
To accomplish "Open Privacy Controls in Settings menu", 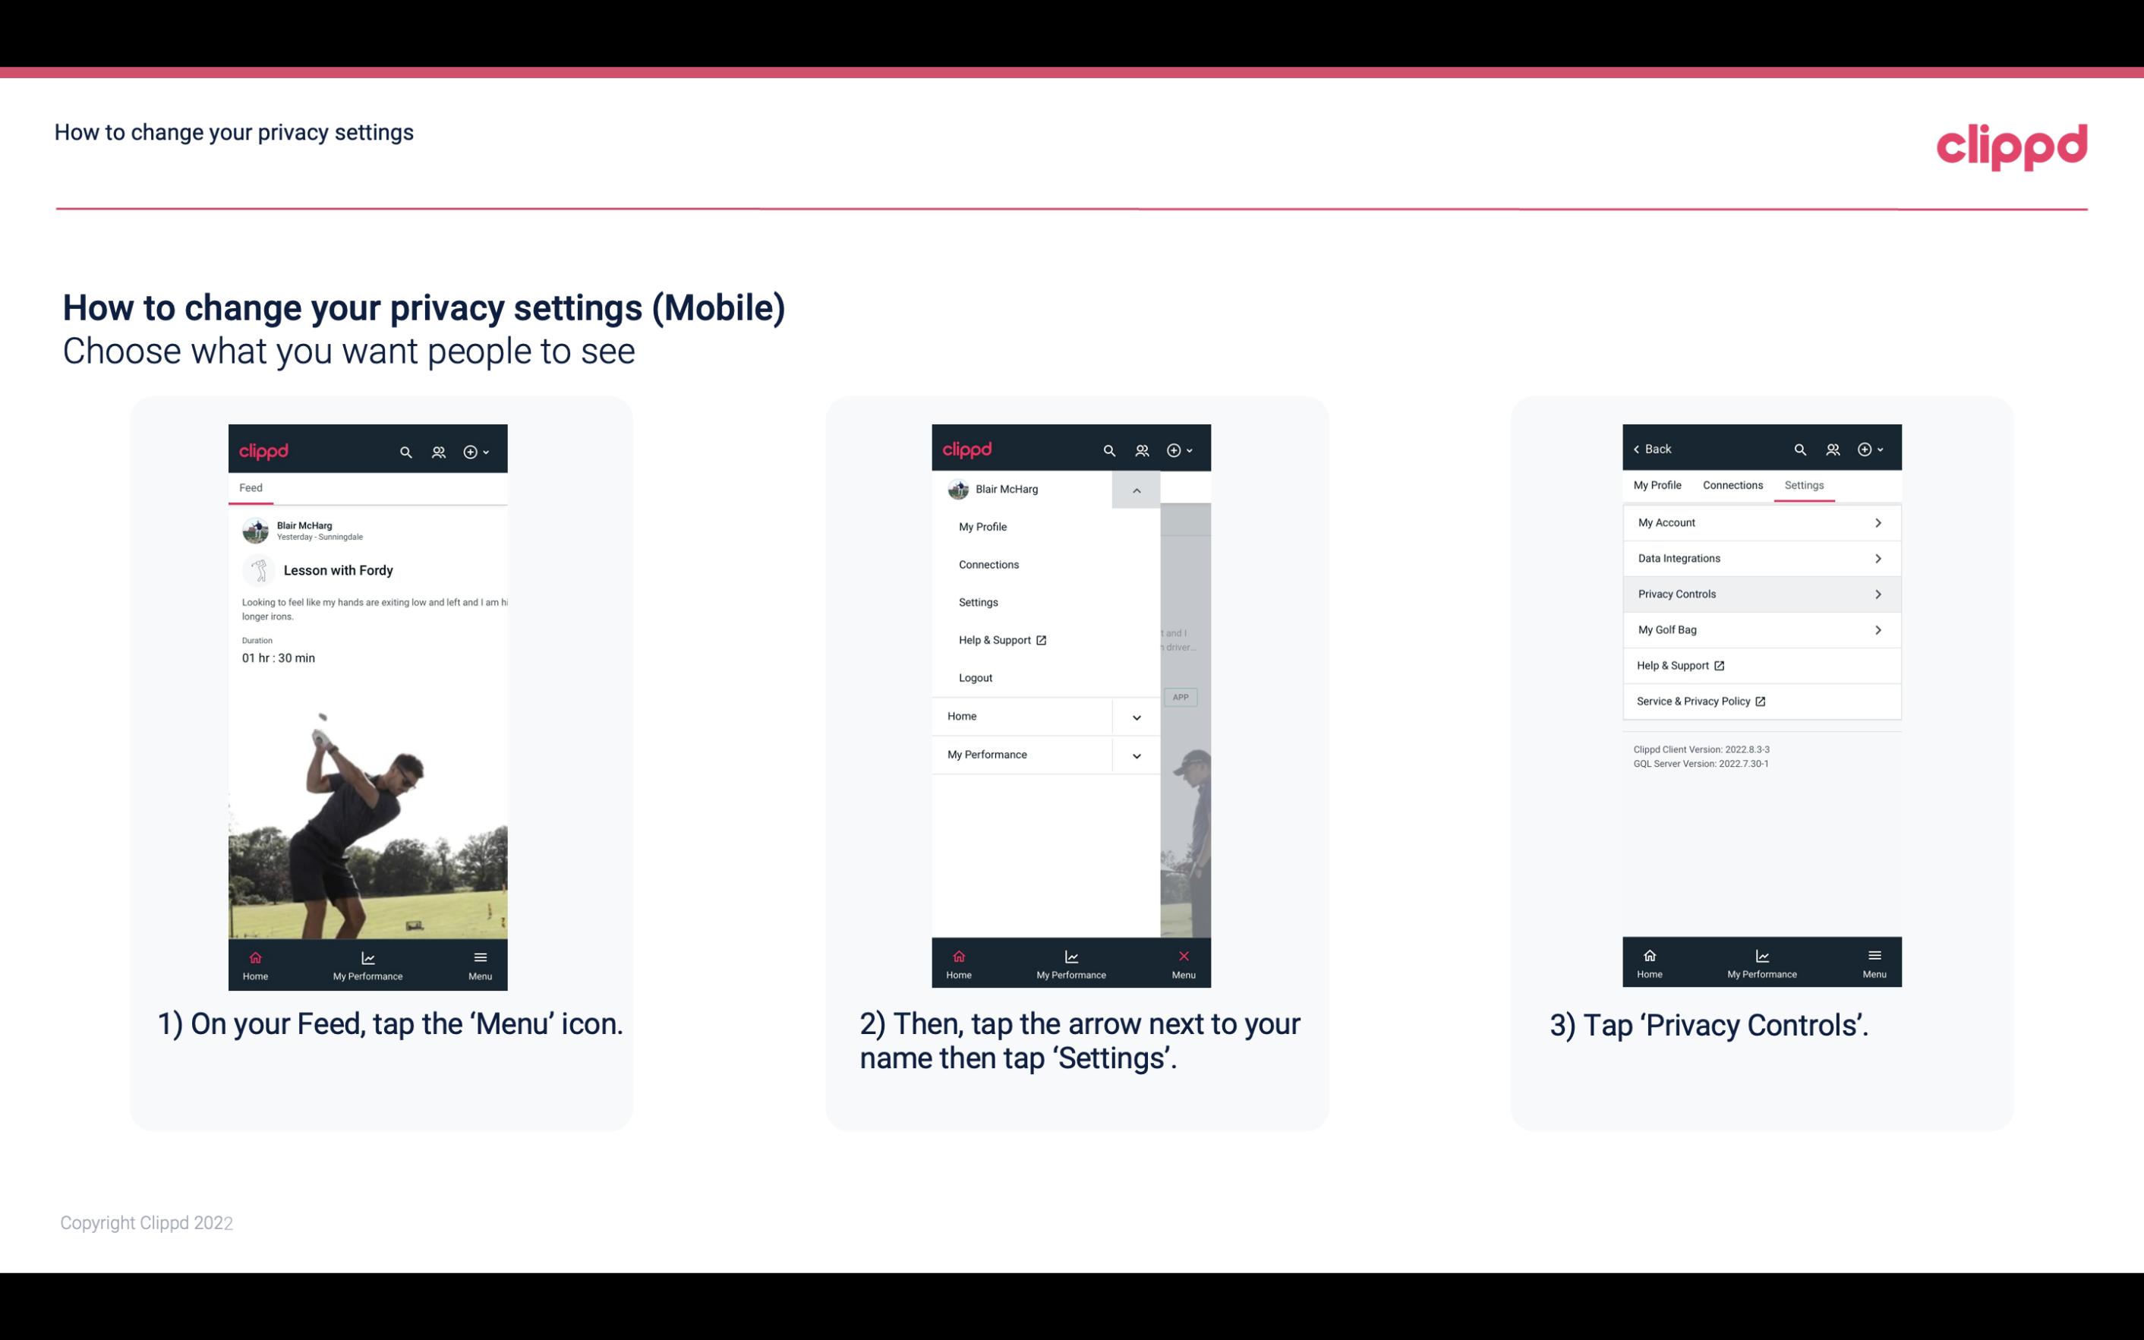I will (1760, 593).
